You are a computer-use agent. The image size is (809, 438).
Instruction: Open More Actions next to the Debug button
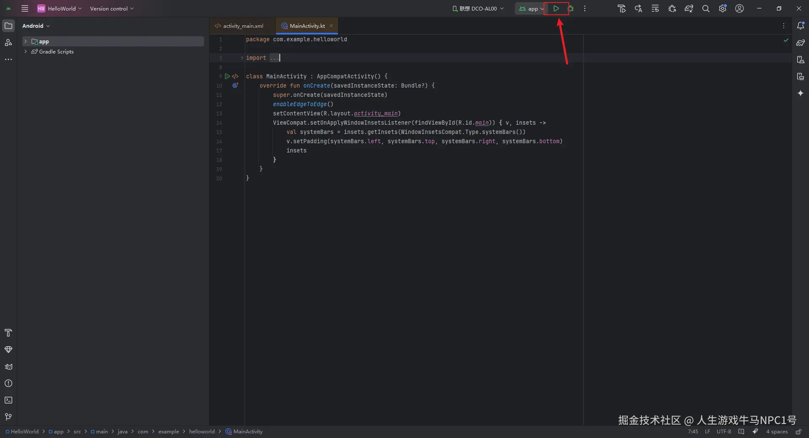[585, 8]
